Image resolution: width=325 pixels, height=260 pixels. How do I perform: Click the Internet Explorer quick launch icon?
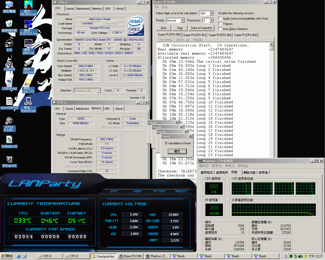[x=19, y=256]
